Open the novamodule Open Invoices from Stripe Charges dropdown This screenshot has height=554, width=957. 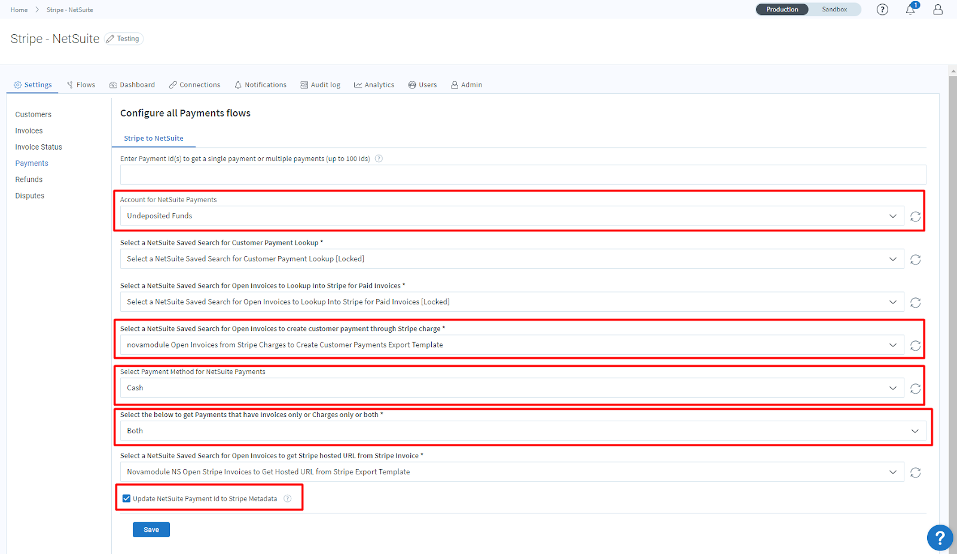click(512, 345)
